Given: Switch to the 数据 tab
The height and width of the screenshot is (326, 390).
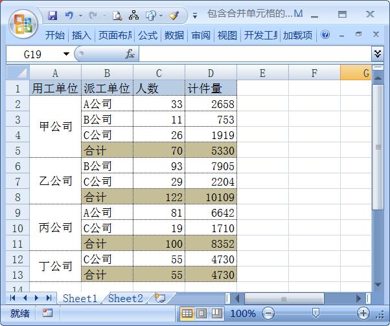Looking at the screenshot, I should click(x=174, y=36).
